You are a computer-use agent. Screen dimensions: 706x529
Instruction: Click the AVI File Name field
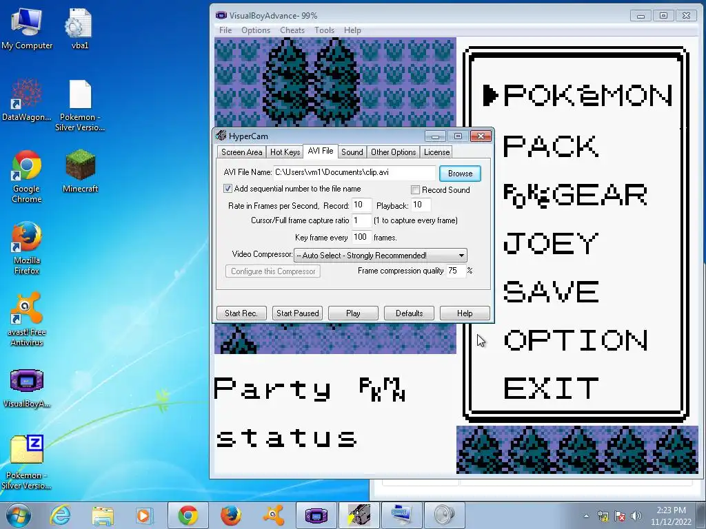[354, 173]
